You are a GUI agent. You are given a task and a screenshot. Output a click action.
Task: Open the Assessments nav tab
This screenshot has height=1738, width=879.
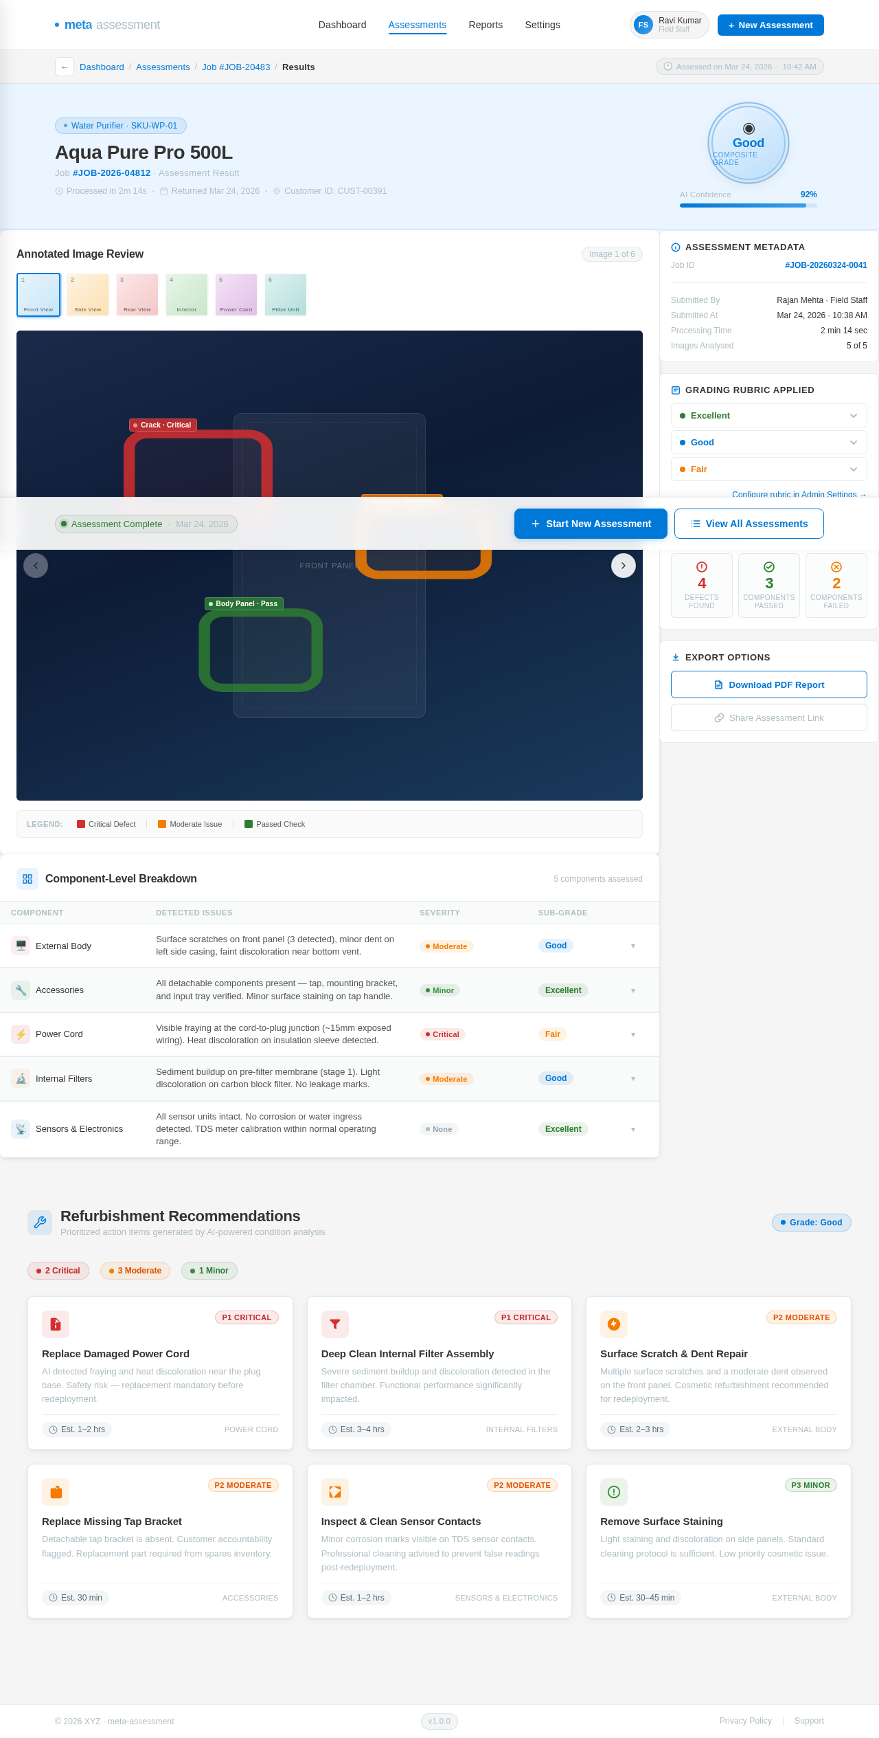418,25
